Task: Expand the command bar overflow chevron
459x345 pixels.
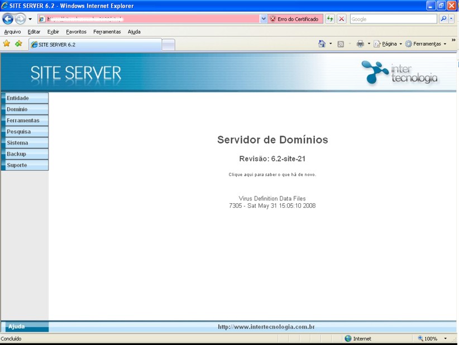Action: coord(453,40)
